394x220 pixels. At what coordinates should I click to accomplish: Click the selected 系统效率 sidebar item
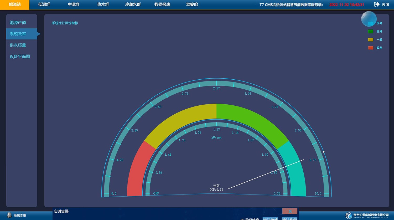pyautogui.click(x=18, y=34)
